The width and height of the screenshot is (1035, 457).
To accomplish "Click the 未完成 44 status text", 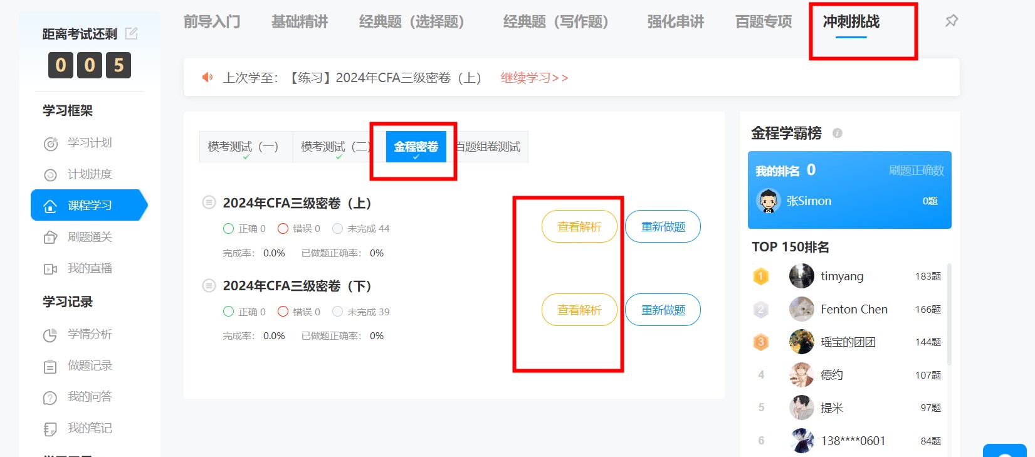I will coord(369,229).
